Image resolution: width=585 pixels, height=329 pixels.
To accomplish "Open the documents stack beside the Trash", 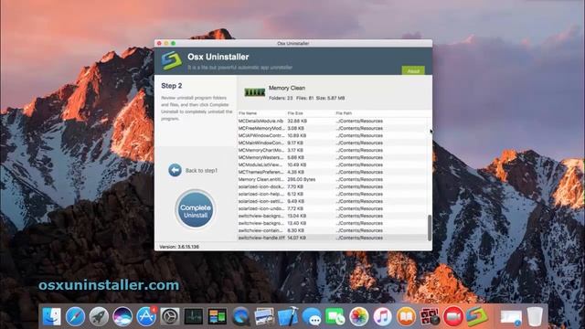I will coord(511,317).
